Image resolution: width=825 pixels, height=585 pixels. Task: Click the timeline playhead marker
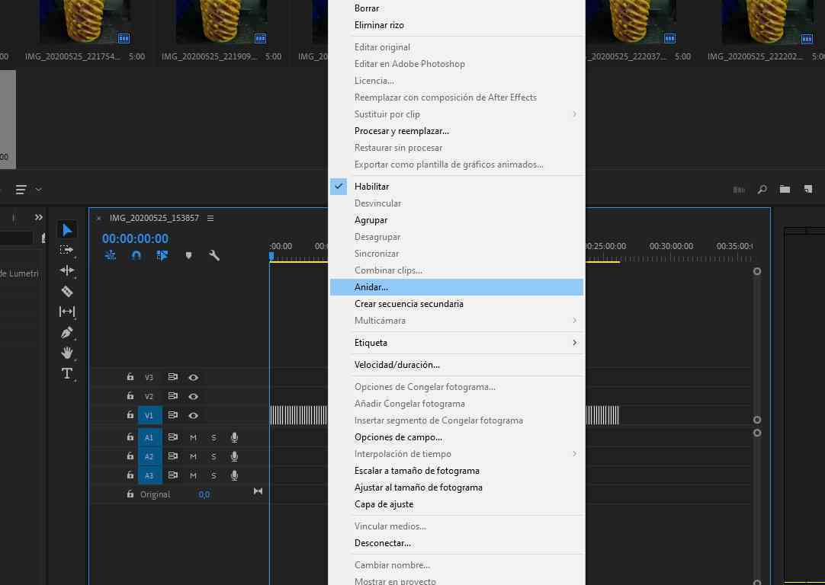tap(271, 256)
